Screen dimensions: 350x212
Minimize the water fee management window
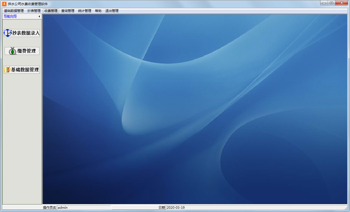coord(324,3)
